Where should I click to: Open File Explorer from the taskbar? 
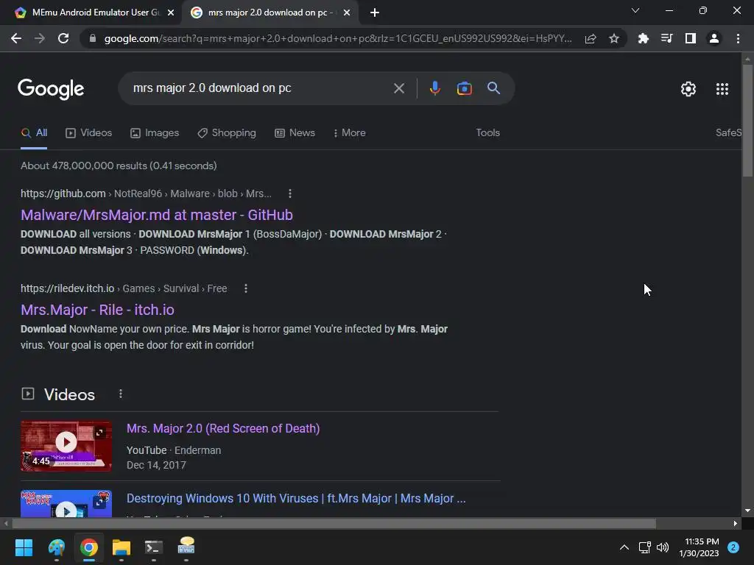tap(121, 547)
